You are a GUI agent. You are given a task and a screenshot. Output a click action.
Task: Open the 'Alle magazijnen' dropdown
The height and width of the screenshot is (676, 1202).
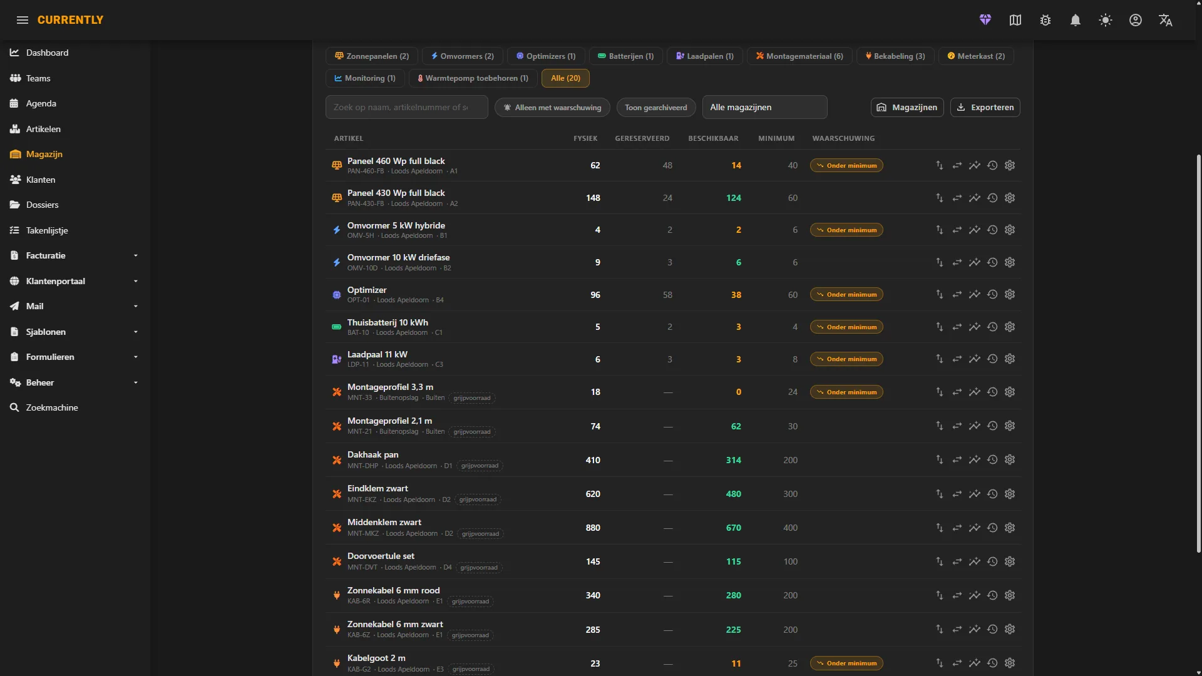[764, 107]
